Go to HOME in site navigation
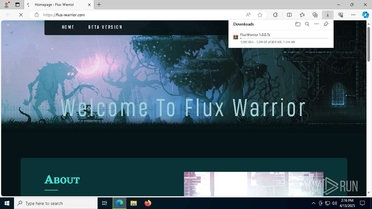 (68, 27)
